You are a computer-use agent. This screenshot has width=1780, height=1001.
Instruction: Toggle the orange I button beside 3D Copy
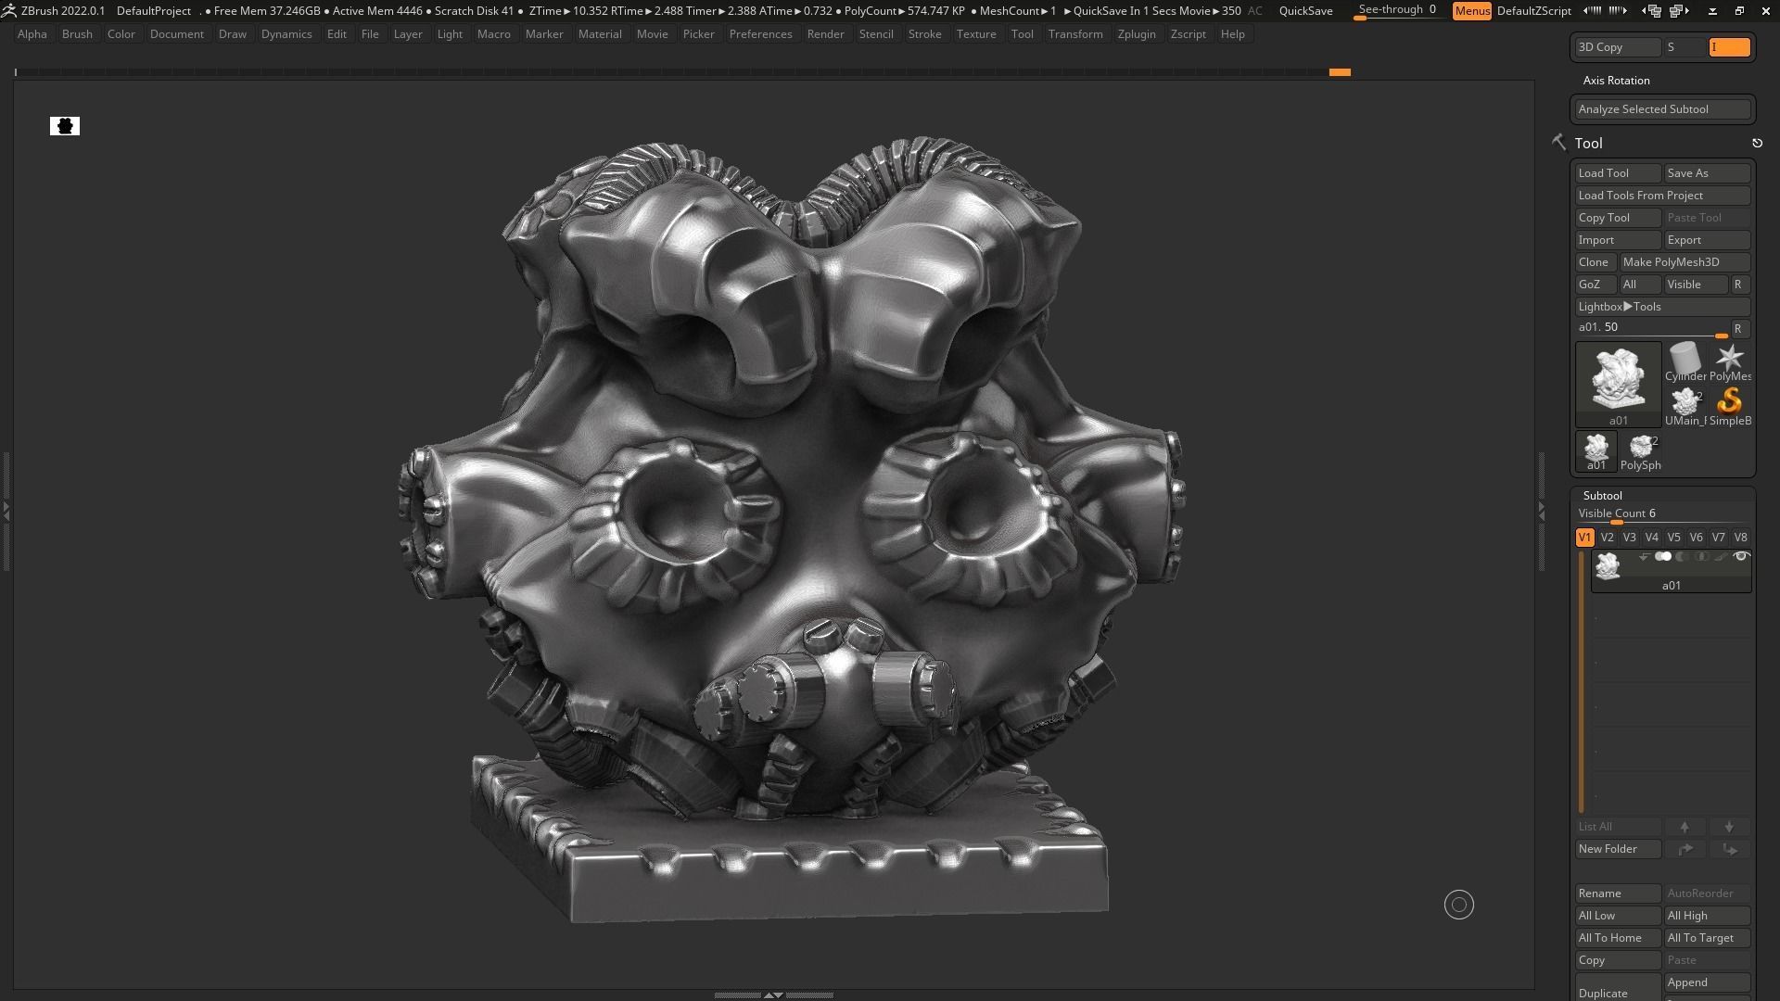pos(1729,47)
